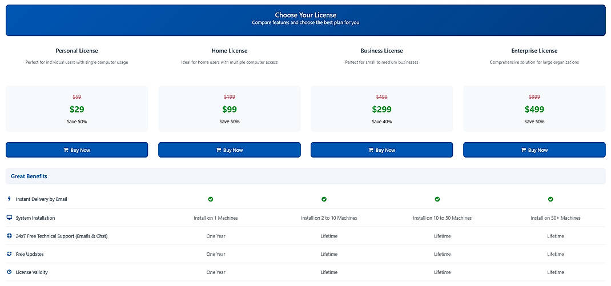The width and height of the screenshot is (611, 286).
Task: Click the green $99 price
Action: click(230, 110)
